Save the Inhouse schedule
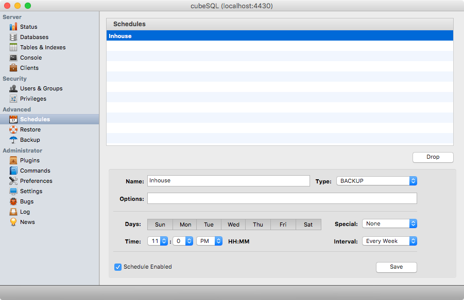This screenshot has height=300, width=464. [396, 267]
